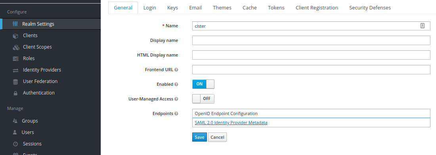
Task: Select the Security Defenses tab
Action: [370, 8]
